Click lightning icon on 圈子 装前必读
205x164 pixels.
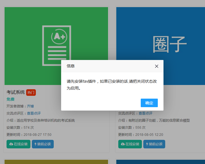(147, 144)
